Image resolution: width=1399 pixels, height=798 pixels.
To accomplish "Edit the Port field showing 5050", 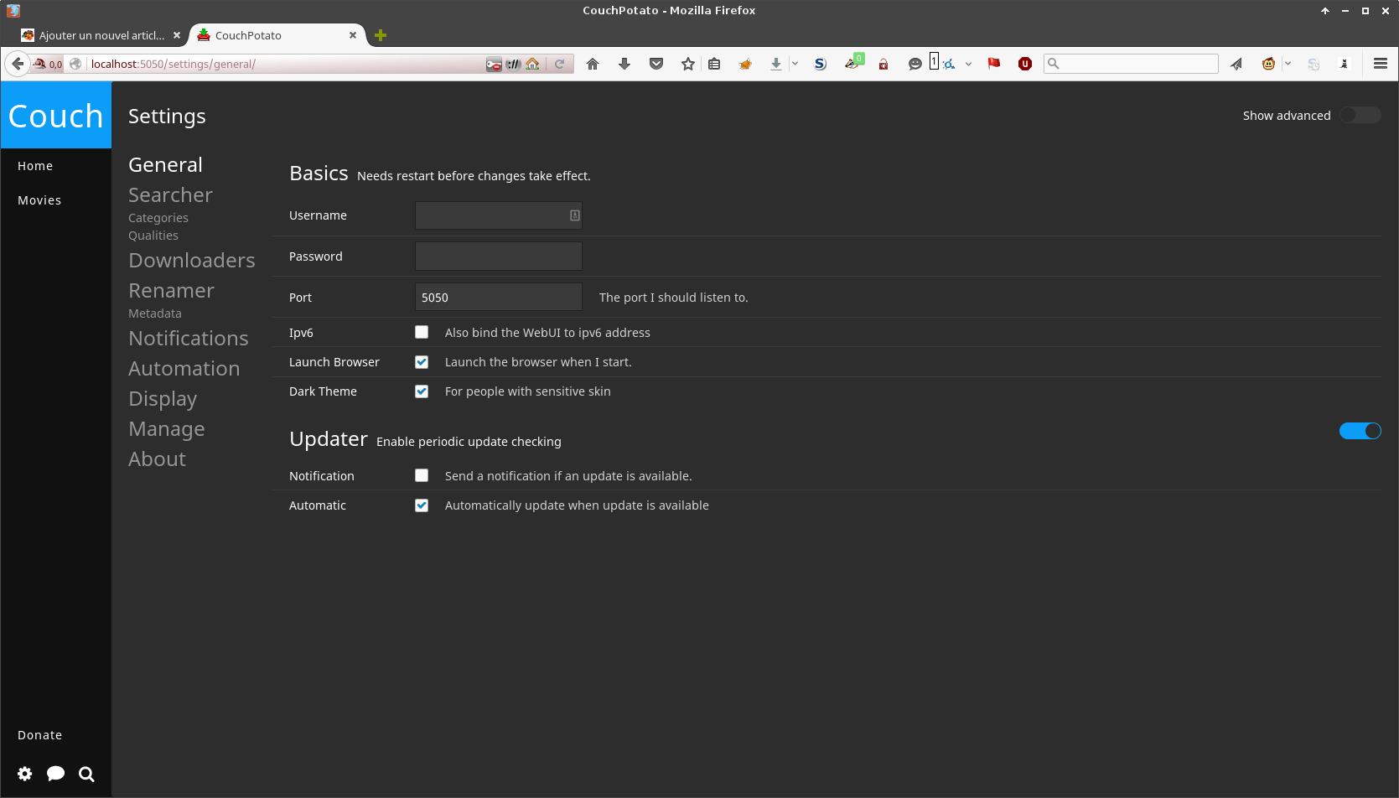I will point(498,298).
